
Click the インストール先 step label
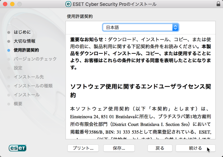[29, 77]
